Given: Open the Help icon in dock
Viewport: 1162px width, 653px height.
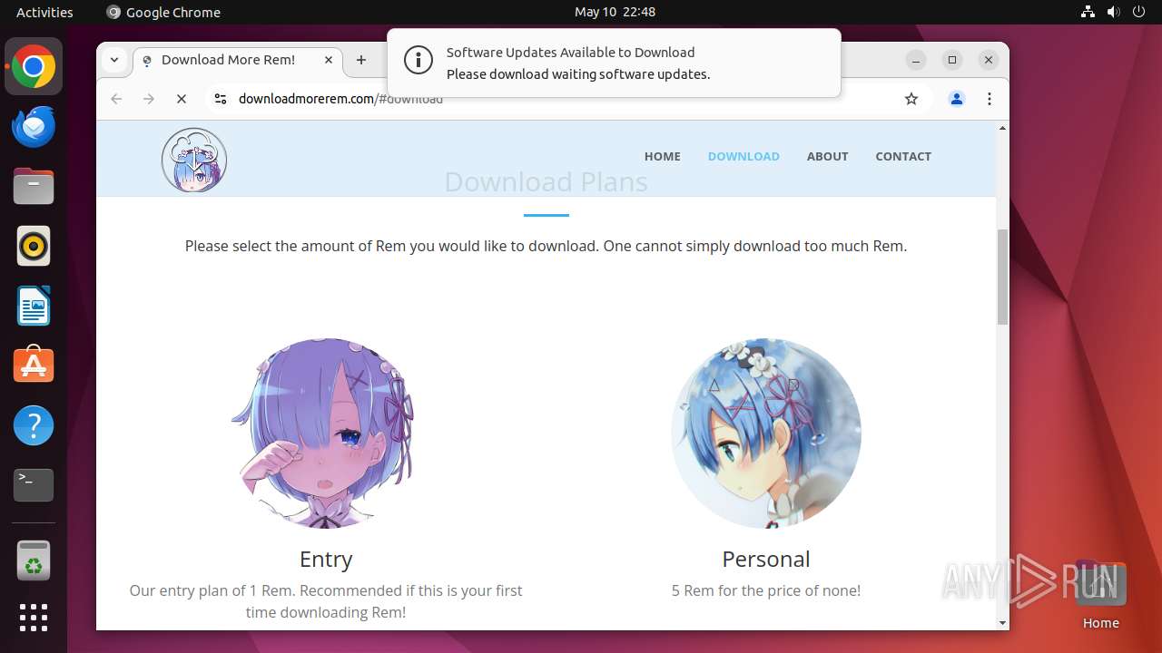Looking at the screenshot, I should tap(34, 425).
